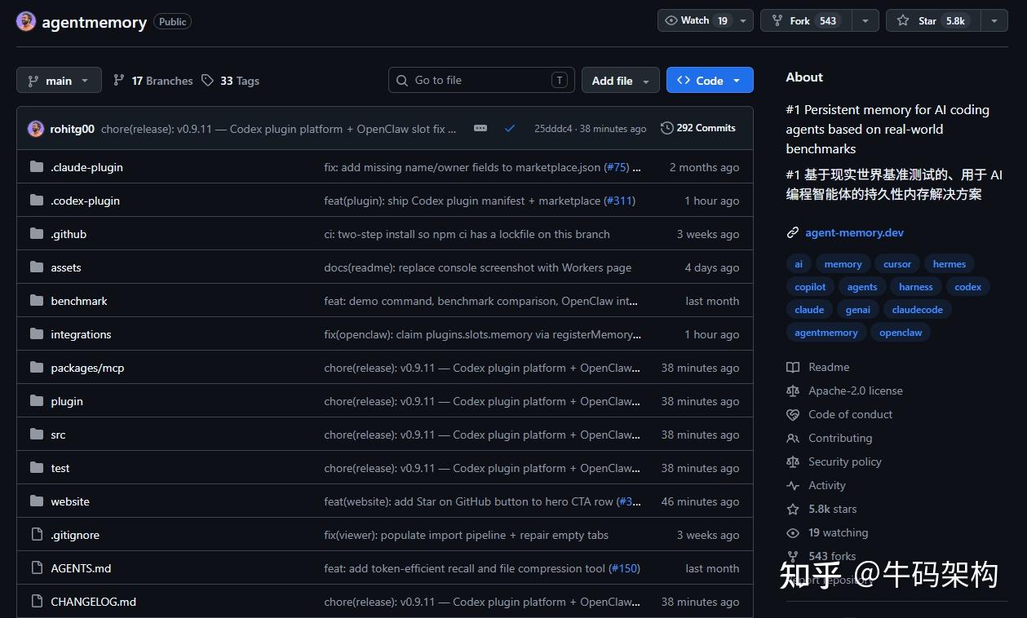Open rohitg00 commit author profile
The width and height of the screenshot is (1027, 618).
72,129
